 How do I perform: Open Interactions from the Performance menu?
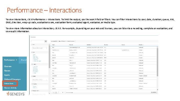9,84
